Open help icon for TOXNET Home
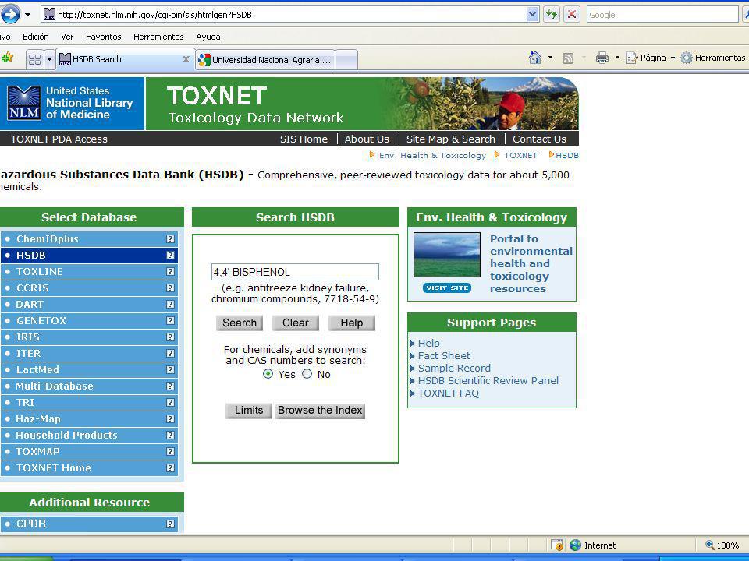This screenshot has height=561, width=749. pyautogui.click(x=170, y=468)
